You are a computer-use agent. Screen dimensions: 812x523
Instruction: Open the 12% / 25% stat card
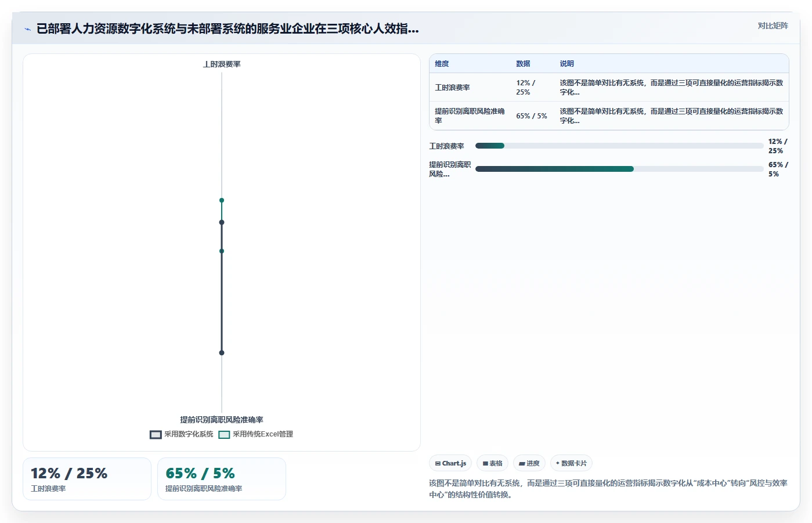point(87,479)
